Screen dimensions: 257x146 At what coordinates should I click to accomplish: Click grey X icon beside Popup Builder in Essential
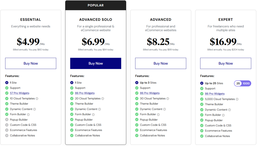tap(7, 120)
